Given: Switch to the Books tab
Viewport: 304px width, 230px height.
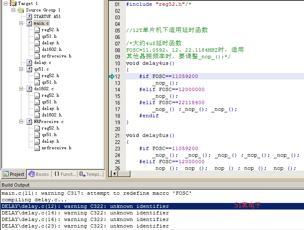Looking at the screenshot, I should click(x=39, y=174).
